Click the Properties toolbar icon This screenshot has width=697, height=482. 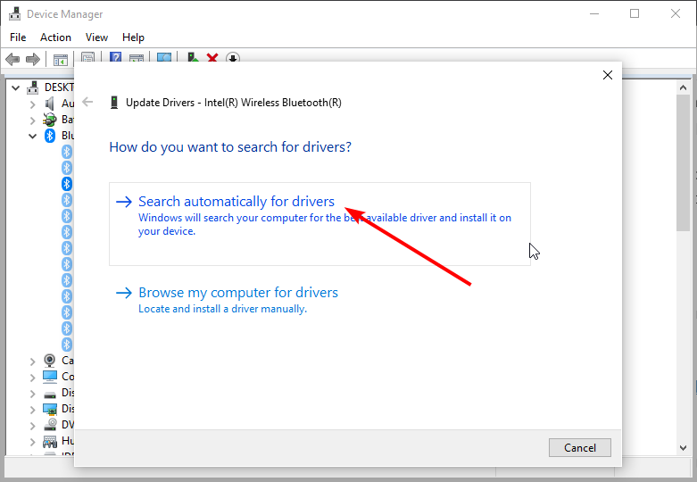(x=87, y=58)
